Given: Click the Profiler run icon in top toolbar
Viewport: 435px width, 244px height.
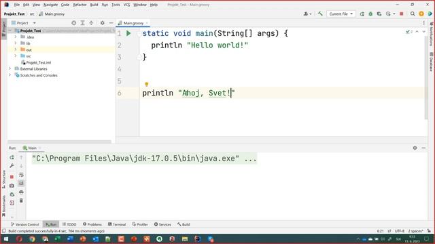Looking at the screenshot, I should [388, 14].
